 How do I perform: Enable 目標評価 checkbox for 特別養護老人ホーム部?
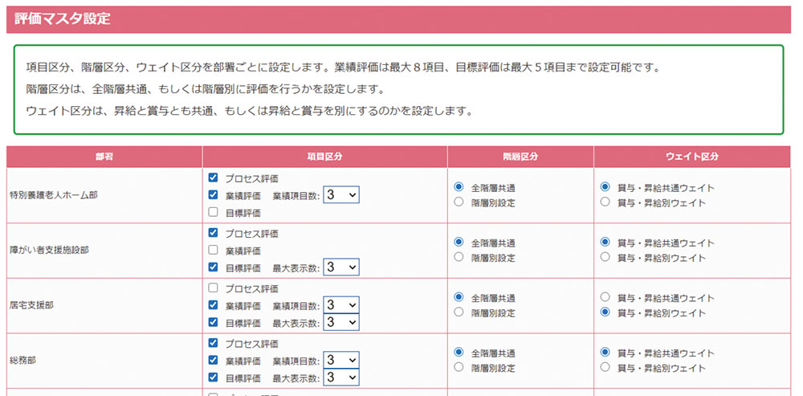tap(213, 213)
